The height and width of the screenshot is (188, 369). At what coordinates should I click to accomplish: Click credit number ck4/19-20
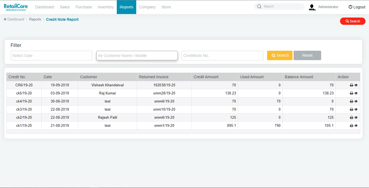pos(24,101)
